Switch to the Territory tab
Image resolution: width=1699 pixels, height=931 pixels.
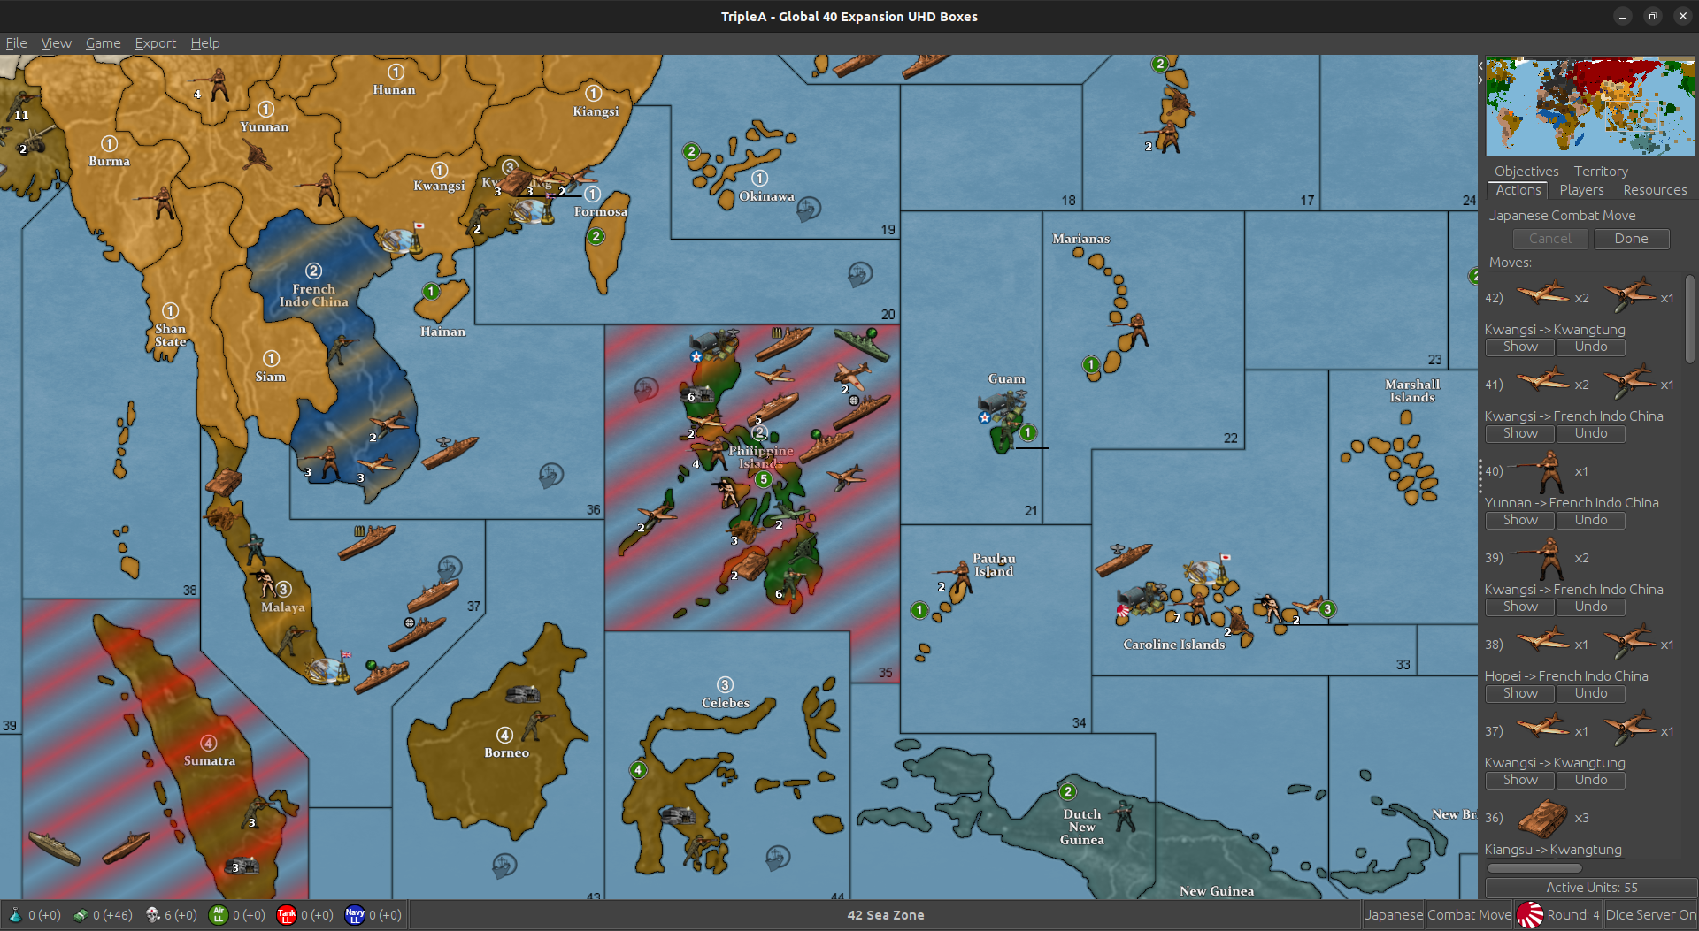1600,171
